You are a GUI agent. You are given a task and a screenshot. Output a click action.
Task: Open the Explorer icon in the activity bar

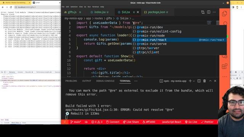[x=225, y=14]
